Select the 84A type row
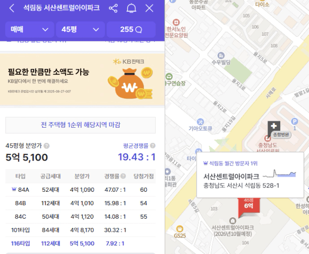Viewport: 309px width, 254px height. [80, 190]
